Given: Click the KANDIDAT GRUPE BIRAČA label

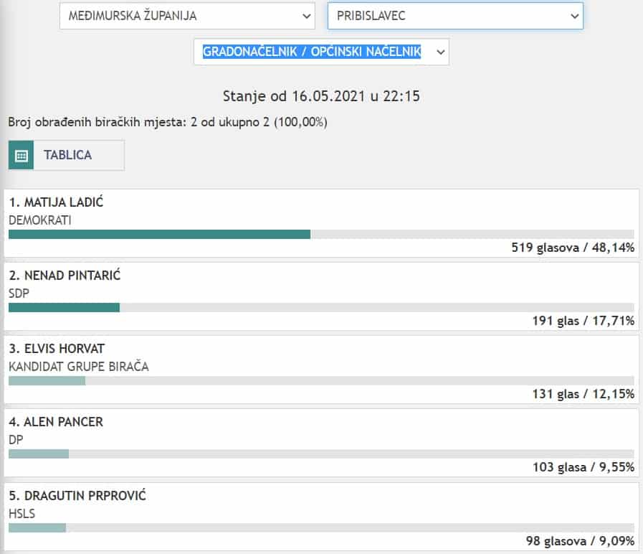Looking at the screenshot, I should [79, 367].
